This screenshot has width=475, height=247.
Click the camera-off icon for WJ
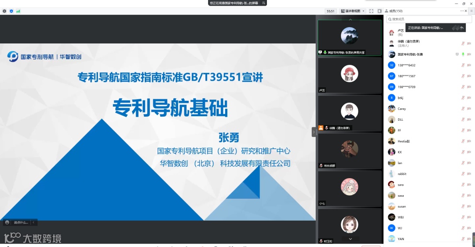click(x=469, y=228)
